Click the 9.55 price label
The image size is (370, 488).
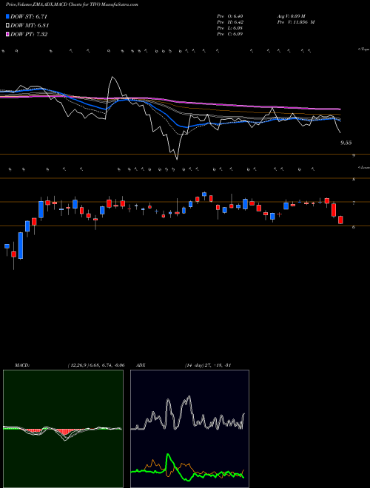pos(346,143)
